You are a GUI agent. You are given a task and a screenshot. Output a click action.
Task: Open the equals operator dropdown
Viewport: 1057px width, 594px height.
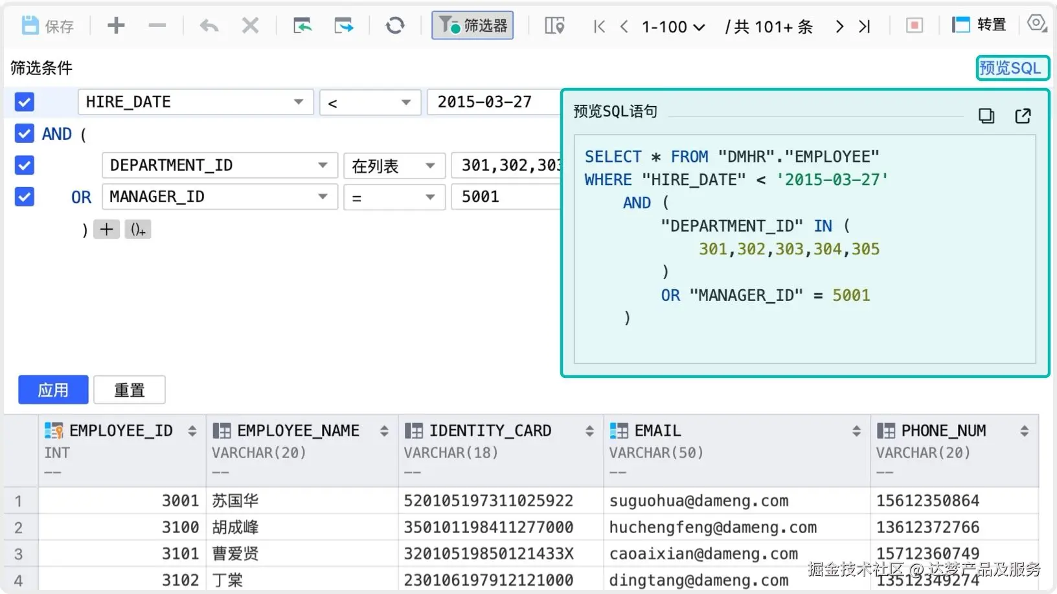(394, 197)
